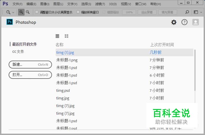Enable 缩放所有窗口 checkbox
The image size is (205, 135).
coord(78,12)
